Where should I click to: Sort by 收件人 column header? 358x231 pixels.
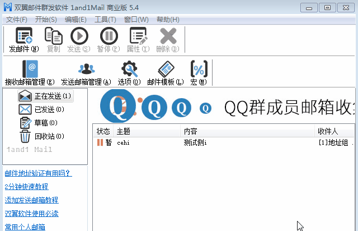click(335, 131)
